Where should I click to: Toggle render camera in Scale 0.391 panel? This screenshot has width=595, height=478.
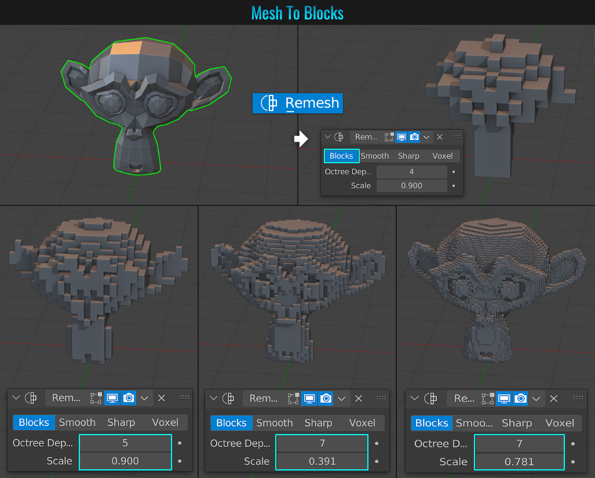(326, 398)
